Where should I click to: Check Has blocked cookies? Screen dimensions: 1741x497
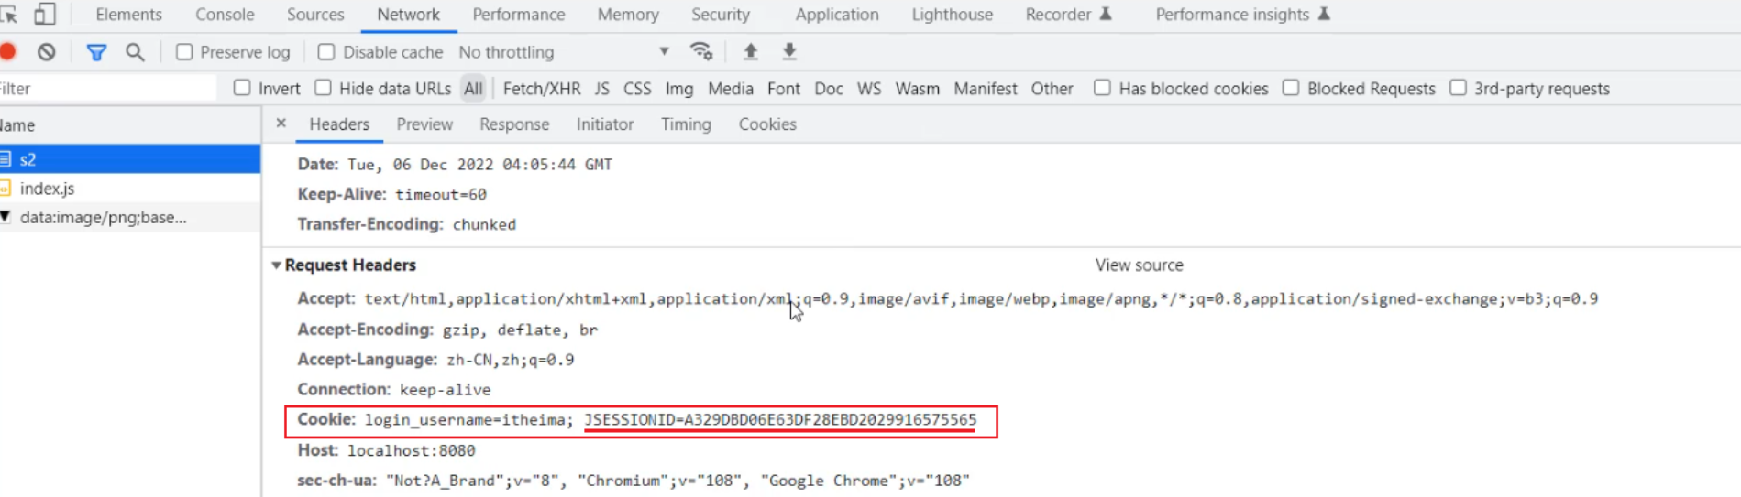1102,88
